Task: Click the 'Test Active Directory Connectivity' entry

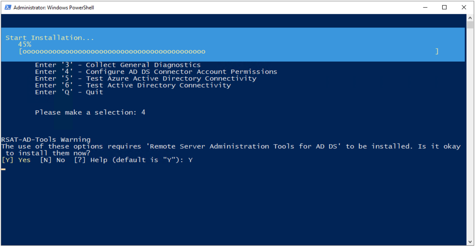Action: [133, 85]
